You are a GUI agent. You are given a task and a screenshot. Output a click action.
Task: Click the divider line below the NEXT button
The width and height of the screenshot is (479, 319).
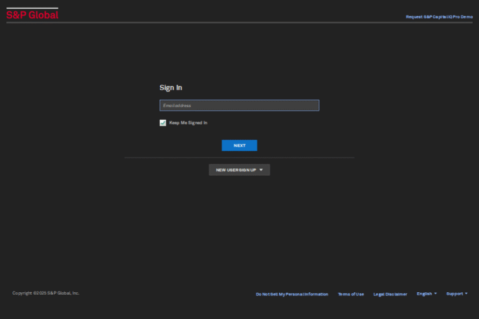239,158
